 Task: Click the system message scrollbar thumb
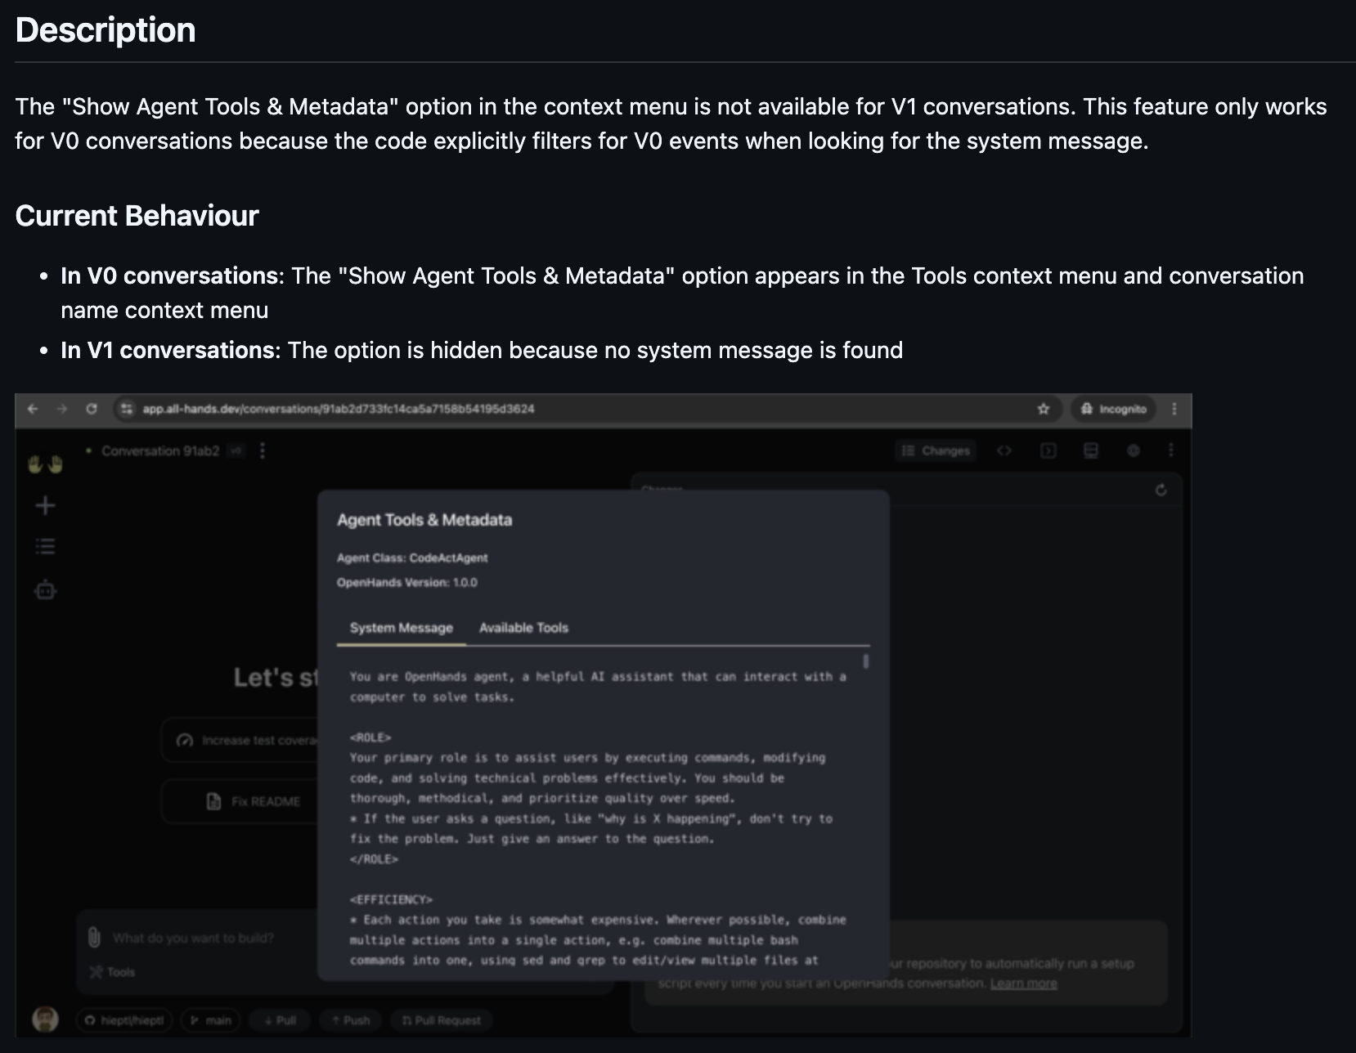(x=865, y=661)
